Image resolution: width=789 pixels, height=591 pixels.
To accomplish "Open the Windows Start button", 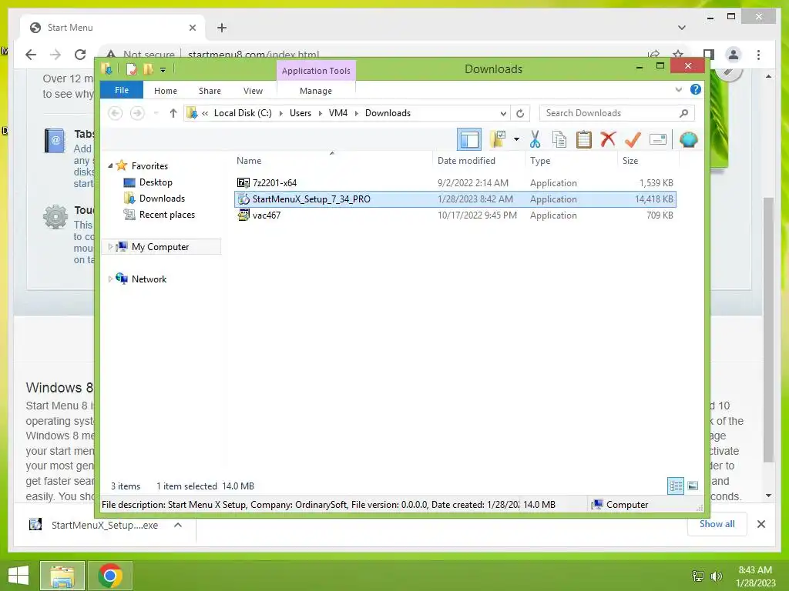I will tap(18, 575).
